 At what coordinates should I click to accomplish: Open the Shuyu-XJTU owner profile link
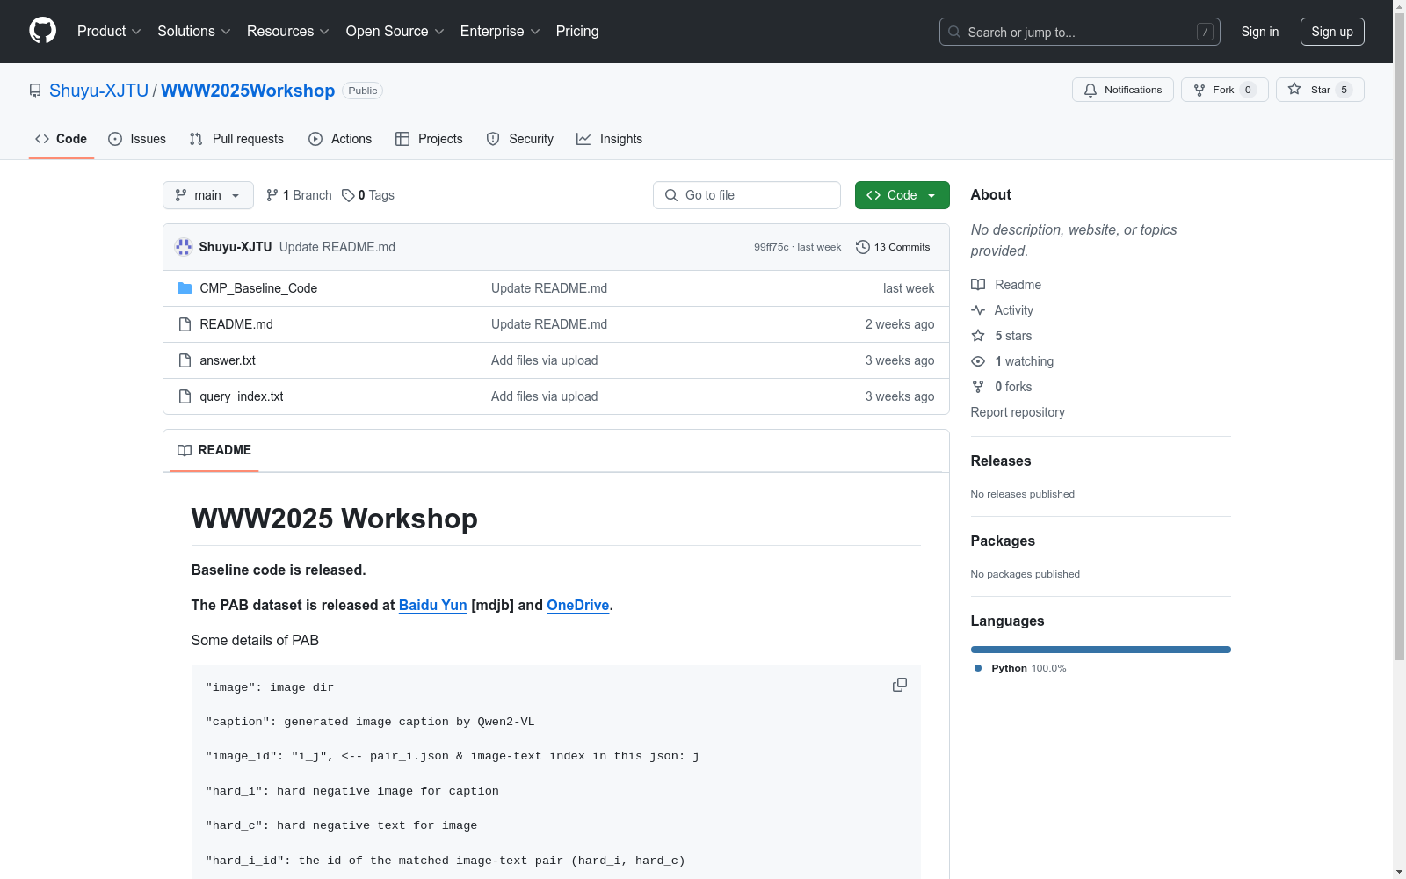click(99, 91)
